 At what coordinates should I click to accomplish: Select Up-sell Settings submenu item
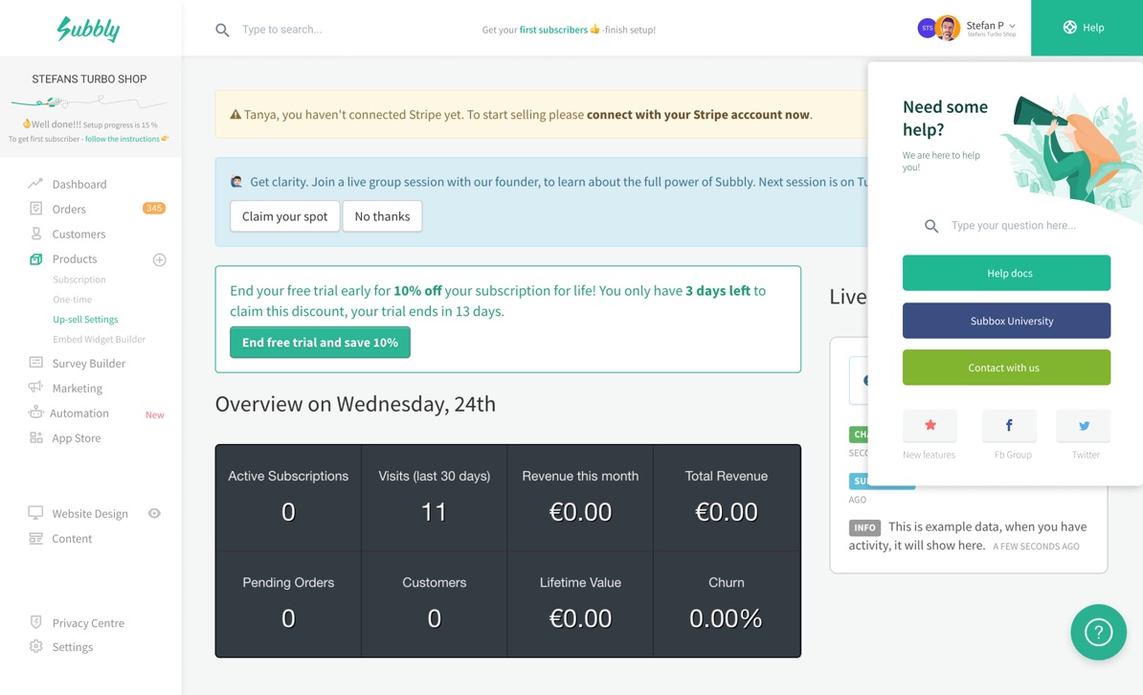85,320
